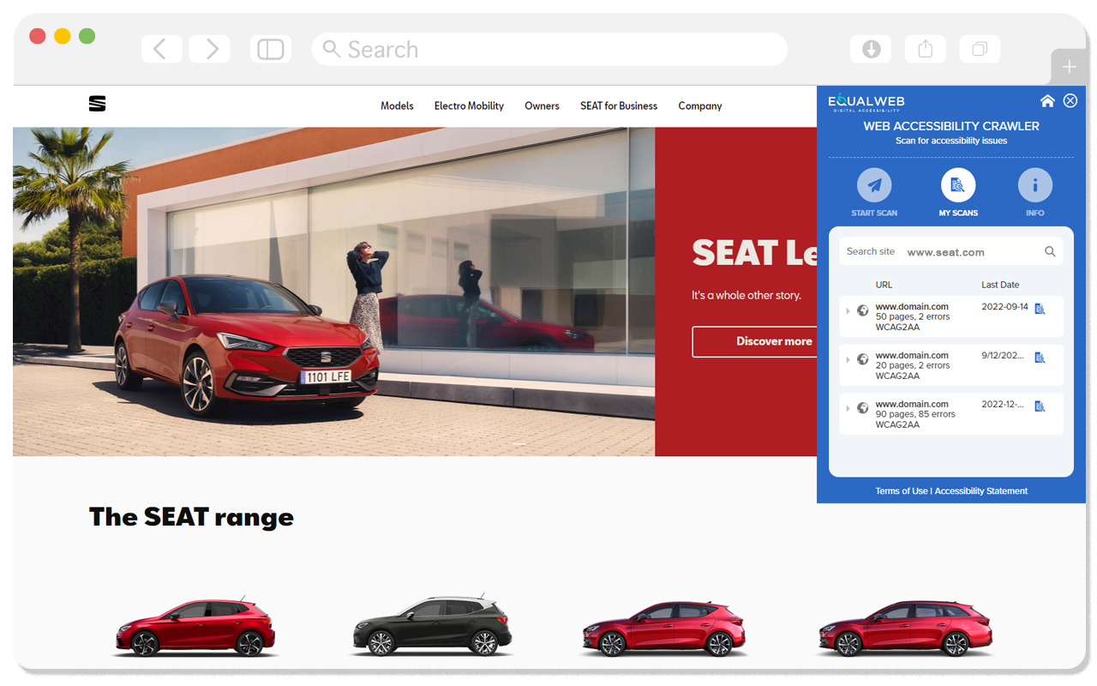Open the Electro Mobility menu
1097x686 pixels.
[469, 106]
